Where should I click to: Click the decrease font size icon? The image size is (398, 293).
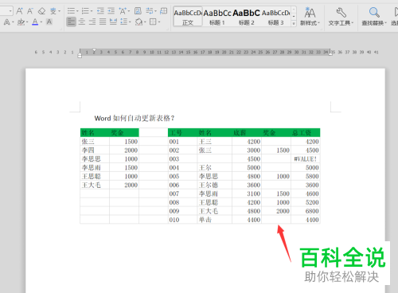pos(30,11)
